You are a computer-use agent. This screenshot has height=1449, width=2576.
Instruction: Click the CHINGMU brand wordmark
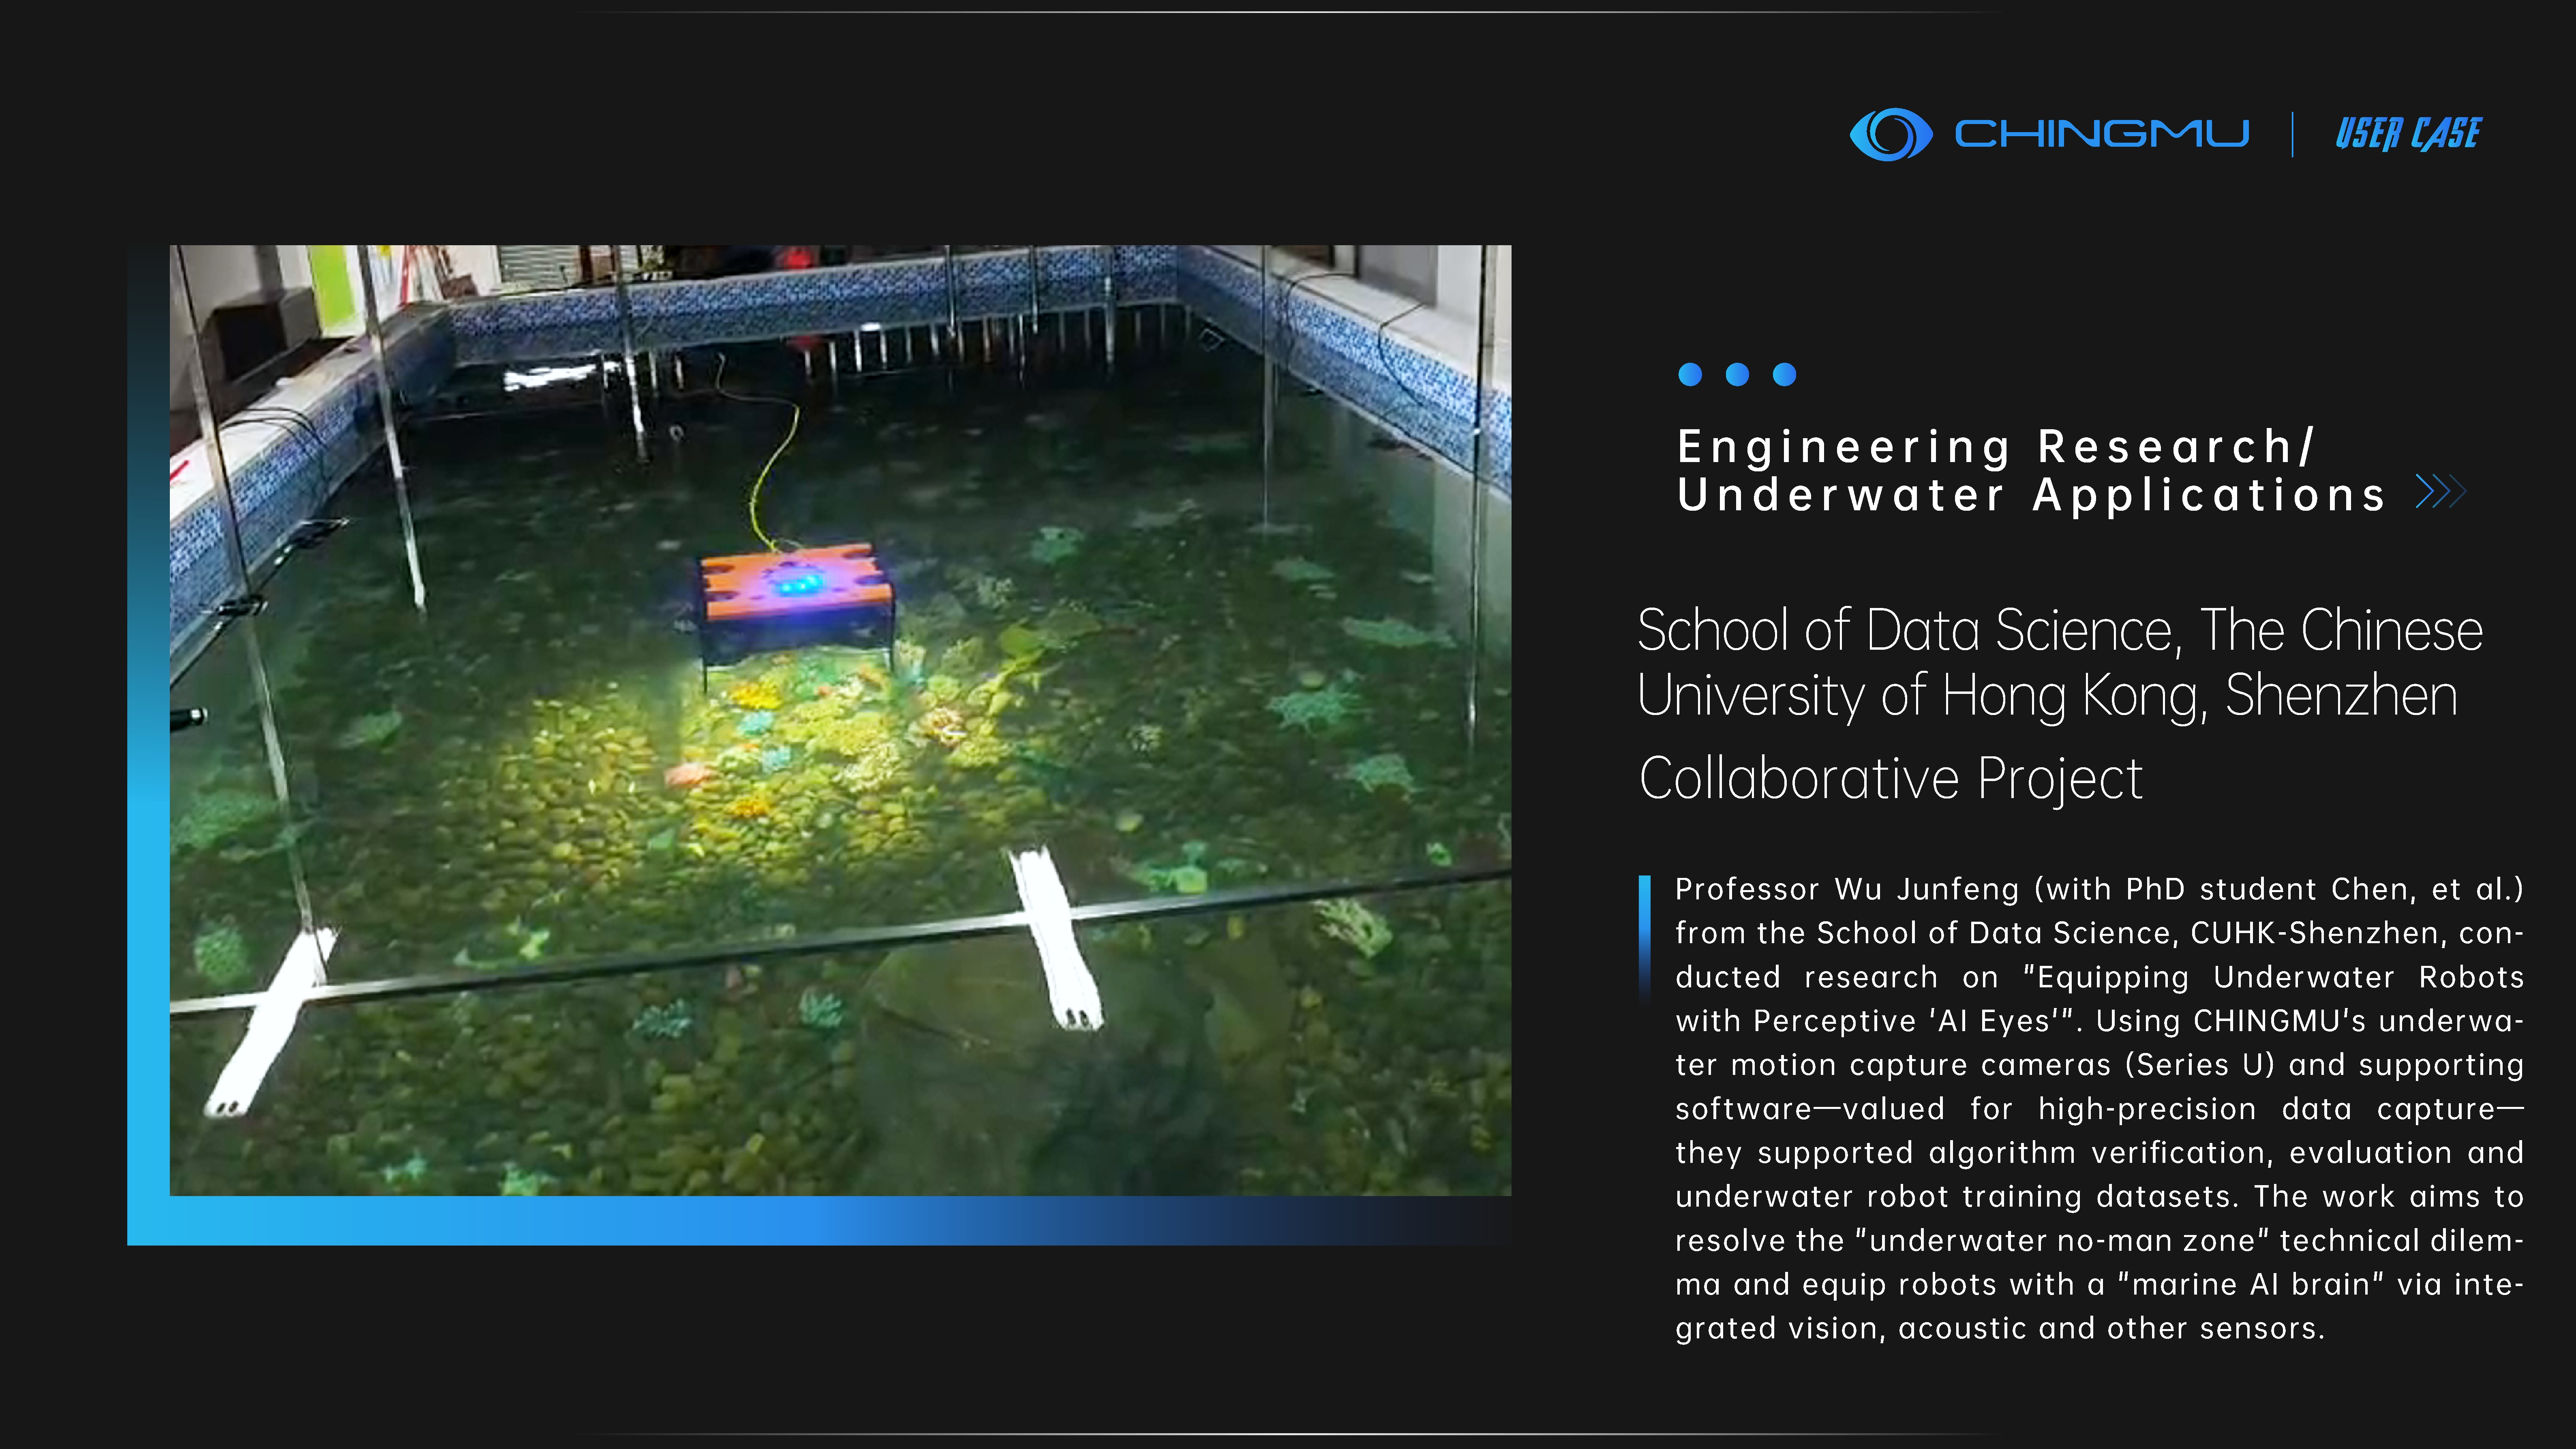pos(2102,134)
